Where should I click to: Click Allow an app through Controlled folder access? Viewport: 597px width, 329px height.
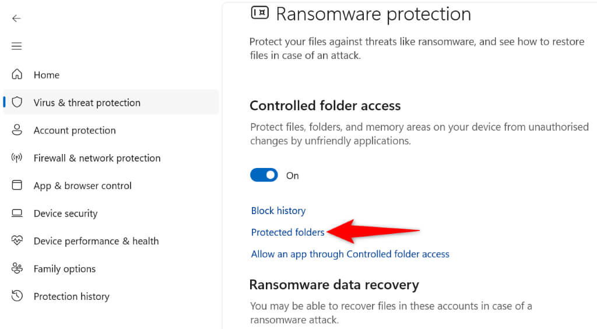(350, 254)
